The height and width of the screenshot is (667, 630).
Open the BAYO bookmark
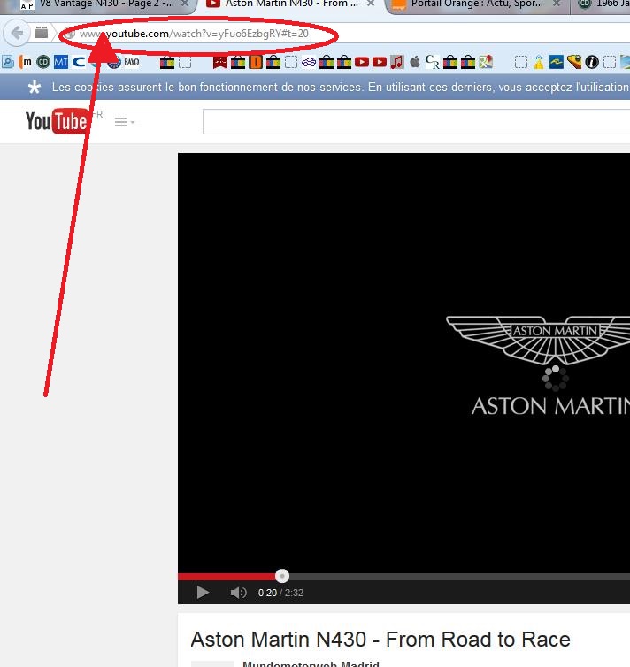pyautogui.click(x=132, y=62)
